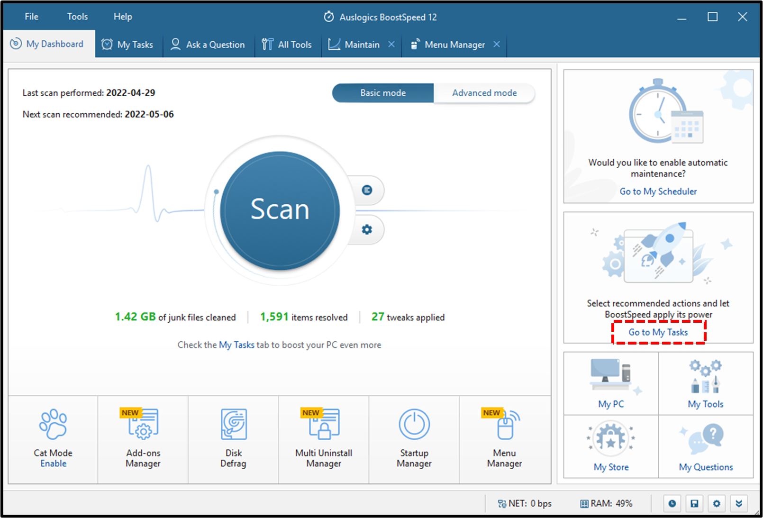
Task: Open settings gear in status bar
Action: tap(717, 503)
